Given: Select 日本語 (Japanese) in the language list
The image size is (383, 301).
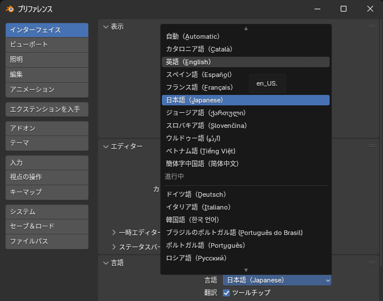Looking at the screenshot, I should pos(245,100).
